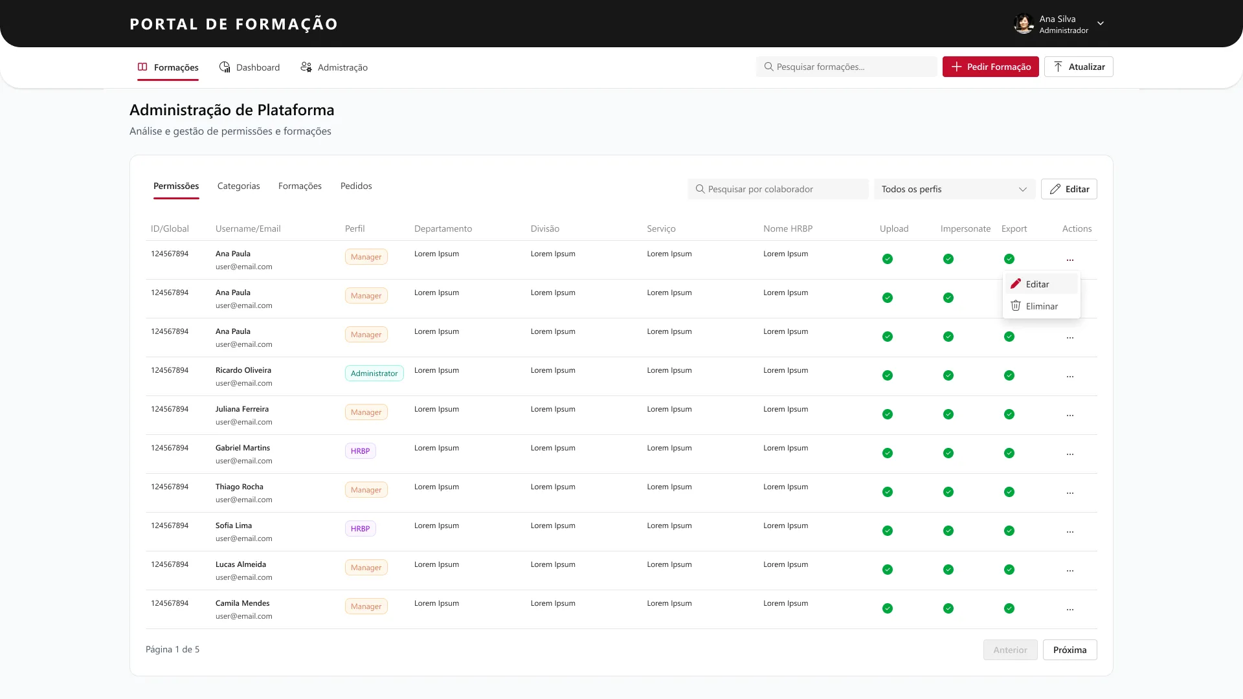
Task: Switch to the Permissões tab
Action: [176, 186]
